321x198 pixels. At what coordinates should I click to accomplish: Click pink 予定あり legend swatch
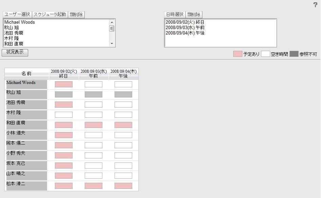(238, 54)
